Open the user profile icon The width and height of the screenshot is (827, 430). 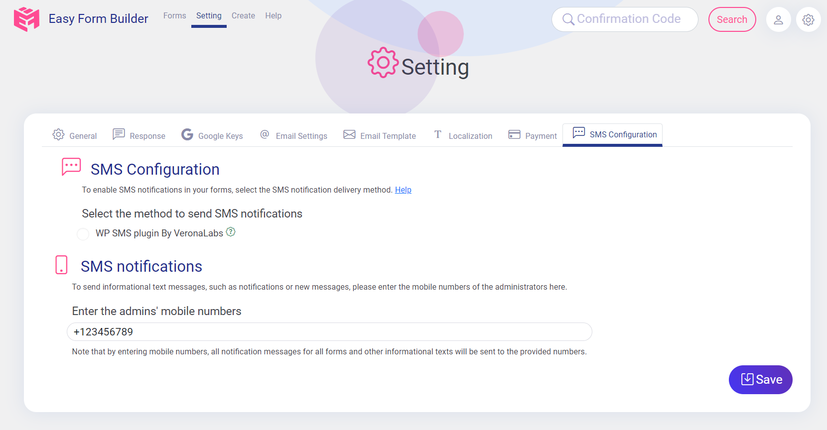coord(778,20)
